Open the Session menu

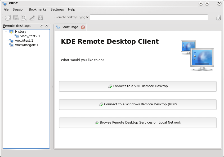click(x=19, y=9)
